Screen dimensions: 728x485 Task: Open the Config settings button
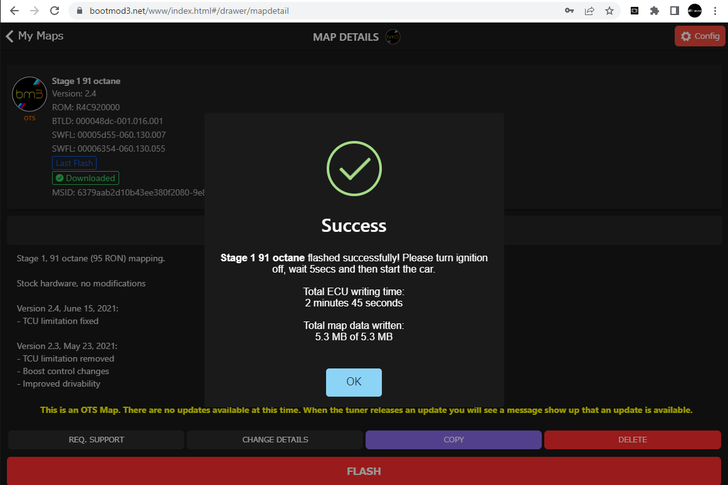700,36
